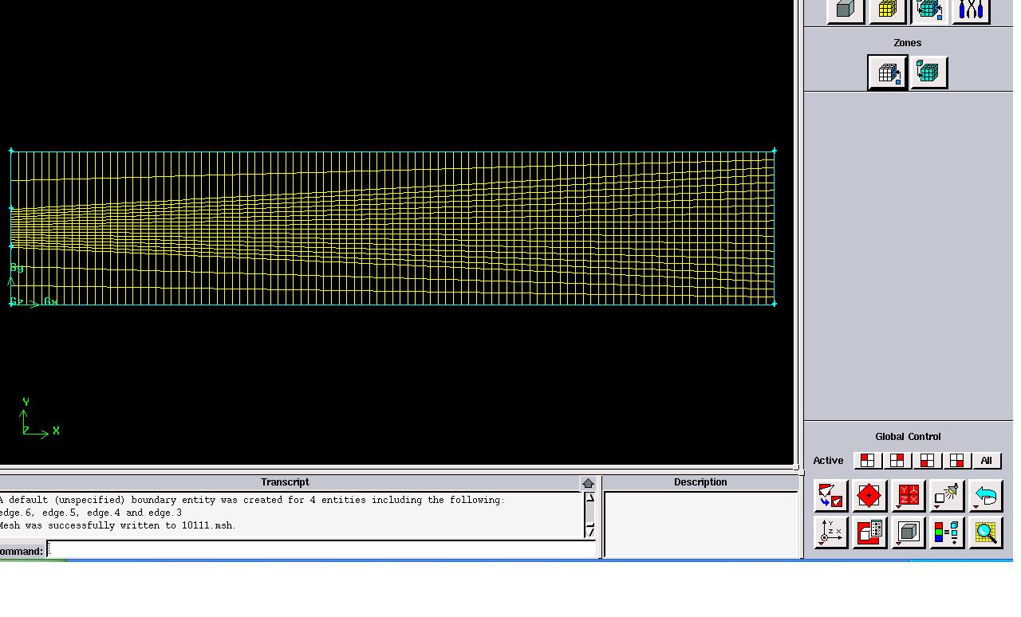
Task: Open the Geometry operation tool
Action: 846,11
